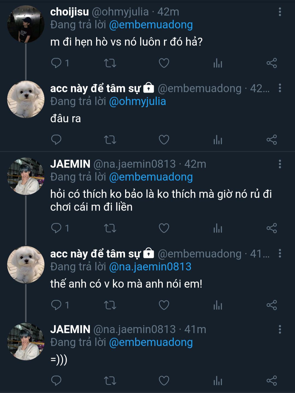
Task: Share choijisu's tweet
Action: click(272, 63)
